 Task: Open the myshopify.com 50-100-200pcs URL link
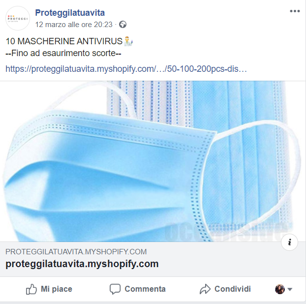(126, 69)
